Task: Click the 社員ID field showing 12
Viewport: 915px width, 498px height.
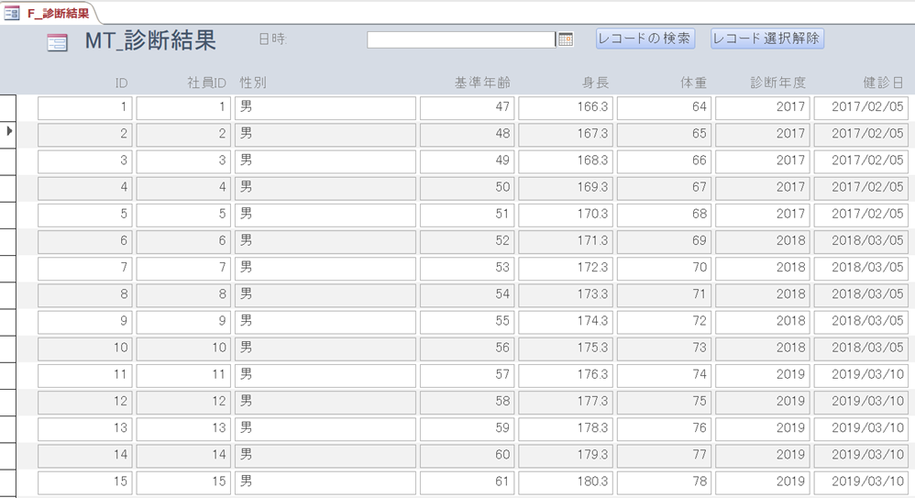Action: (x=183, y=401)
